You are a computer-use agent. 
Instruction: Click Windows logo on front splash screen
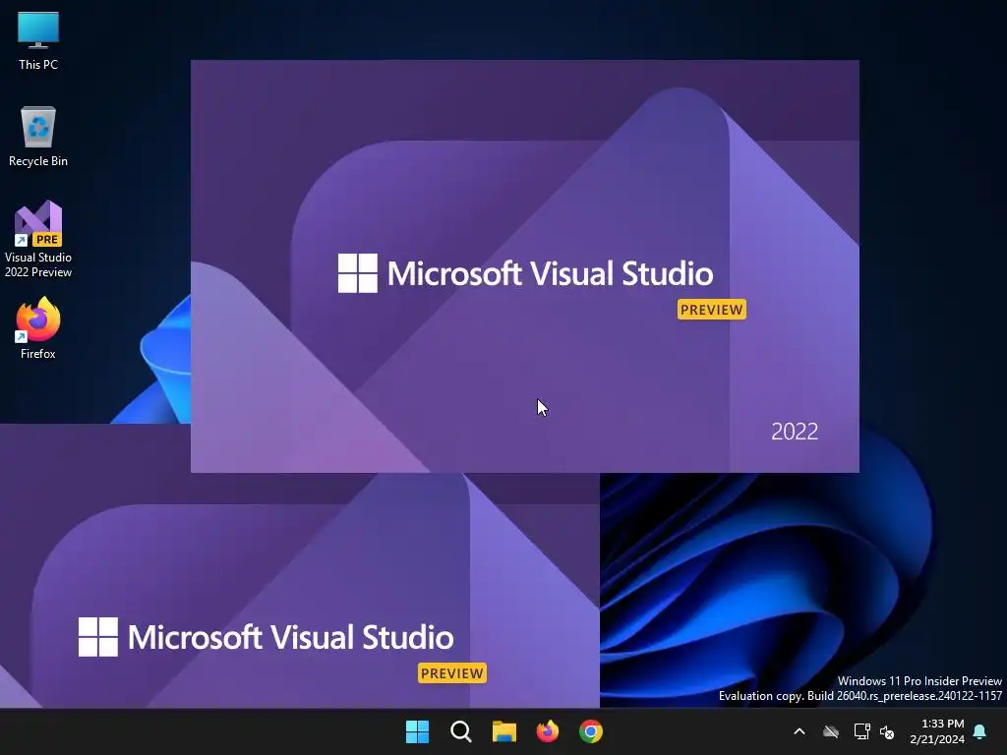[358, 273]
